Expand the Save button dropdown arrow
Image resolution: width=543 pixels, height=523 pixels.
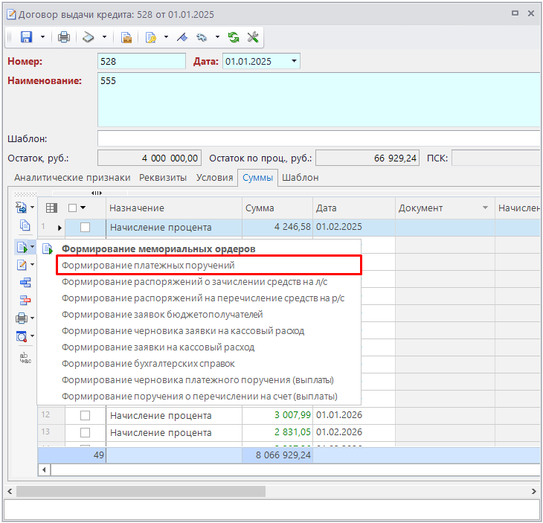click(x=42, y=37)
